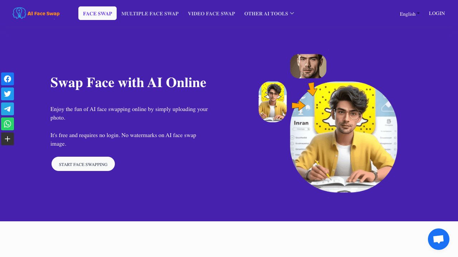The width and height of the screenshot is (458, 257).
Task: Share page via Telegram icon
Action: pos(8,109)
